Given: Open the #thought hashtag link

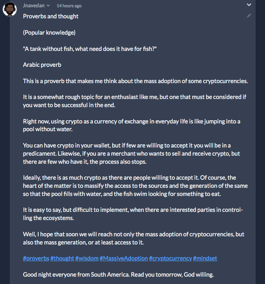Looking at the screenshot, I should (x=62, y=258).
